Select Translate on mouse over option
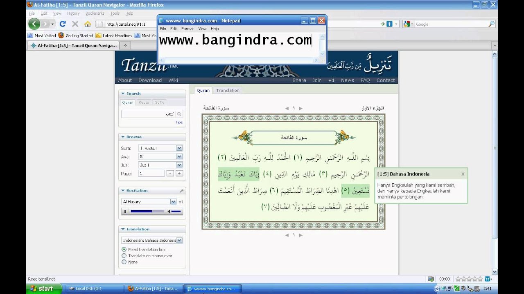Image resolution: width=524 pixels, height=294 pixels. click(124, 256)
